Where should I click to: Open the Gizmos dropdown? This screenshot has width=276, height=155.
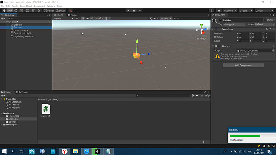166,18
